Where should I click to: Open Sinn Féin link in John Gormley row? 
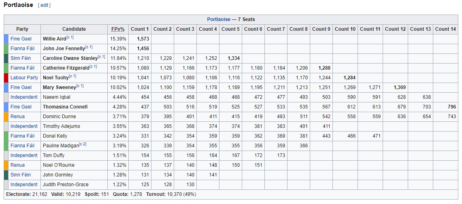click(21, 175)
